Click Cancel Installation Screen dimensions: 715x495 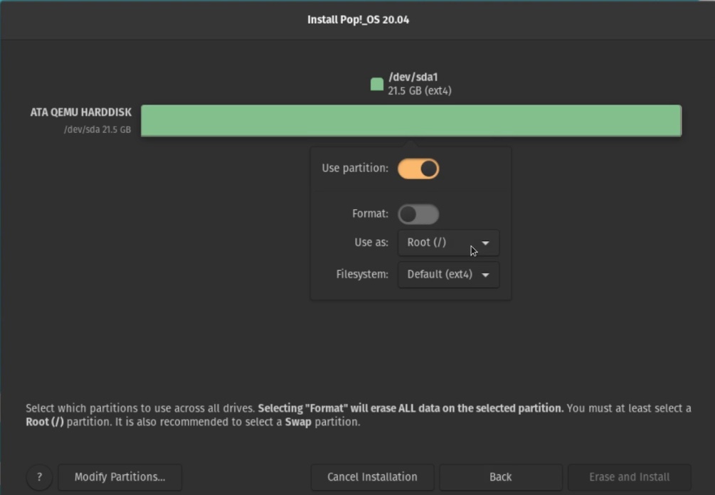[371, 477]
